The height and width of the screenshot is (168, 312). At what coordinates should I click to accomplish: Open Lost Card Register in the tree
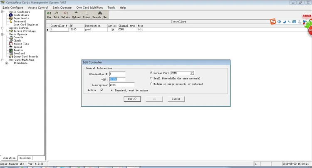26,25
